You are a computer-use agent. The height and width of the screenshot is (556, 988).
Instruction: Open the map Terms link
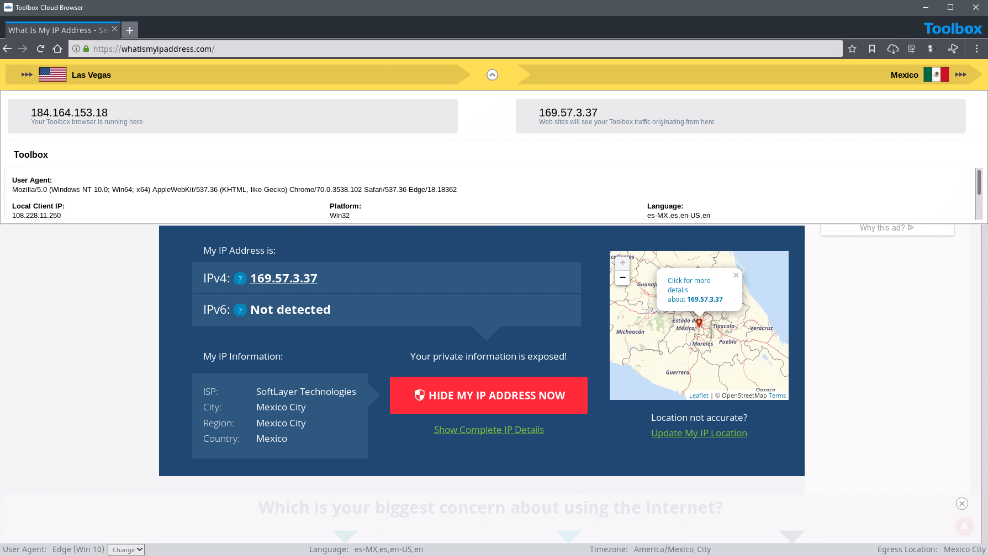point(777,395)
